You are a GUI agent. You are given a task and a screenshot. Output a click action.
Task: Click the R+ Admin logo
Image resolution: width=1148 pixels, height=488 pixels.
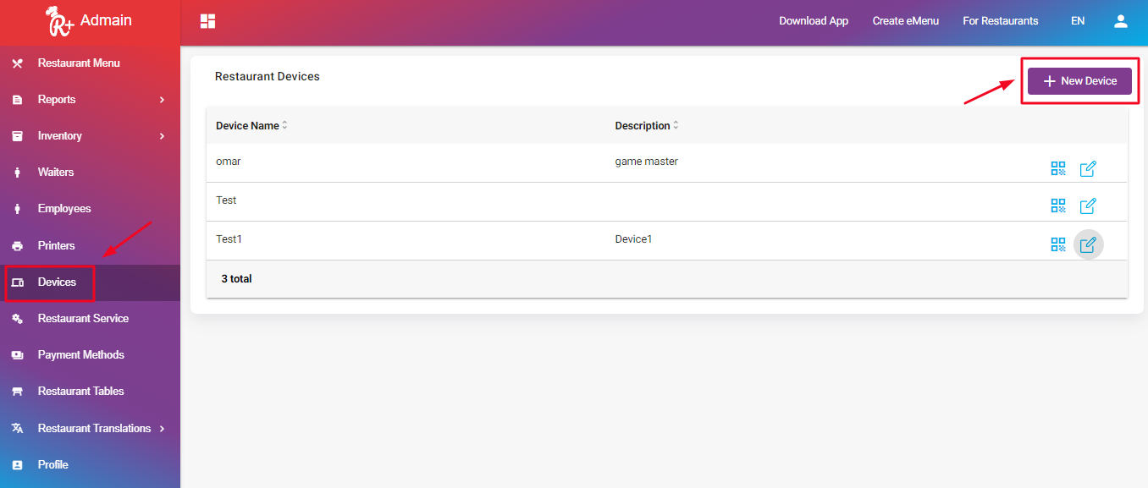pyautogui.click(x=90, y=21)
